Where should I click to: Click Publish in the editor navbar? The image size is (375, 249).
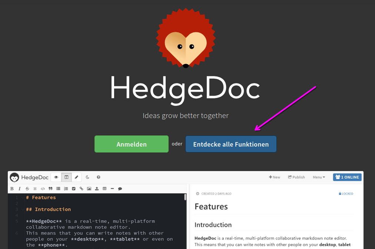296,177
